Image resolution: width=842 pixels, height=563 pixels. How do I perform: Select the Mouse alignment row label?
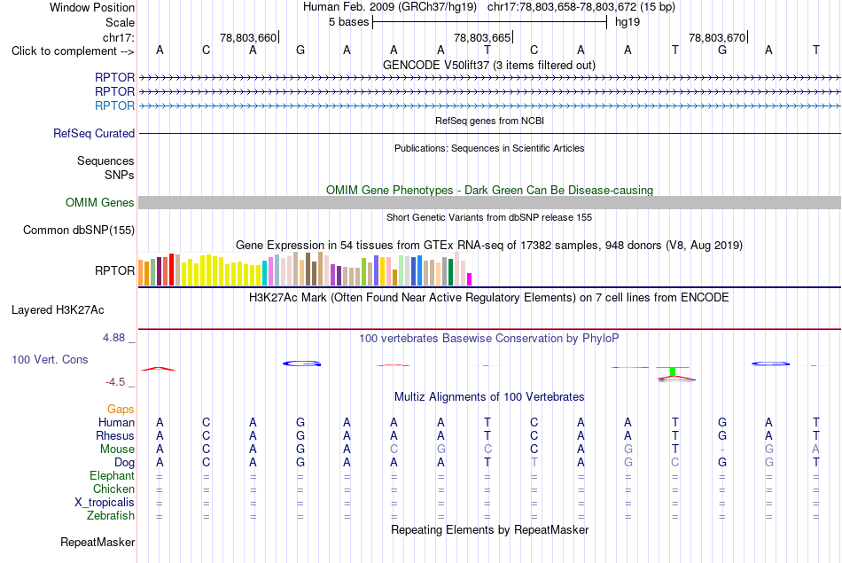[117, 450]
